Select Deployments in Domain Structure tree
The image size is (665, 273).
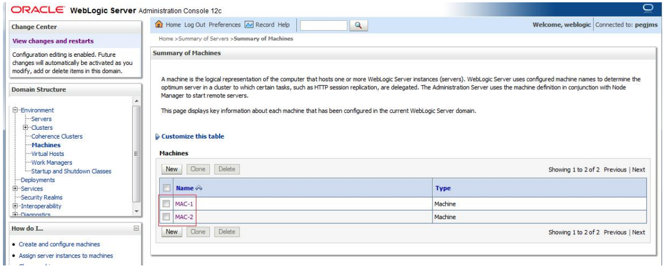click(38, 180)
